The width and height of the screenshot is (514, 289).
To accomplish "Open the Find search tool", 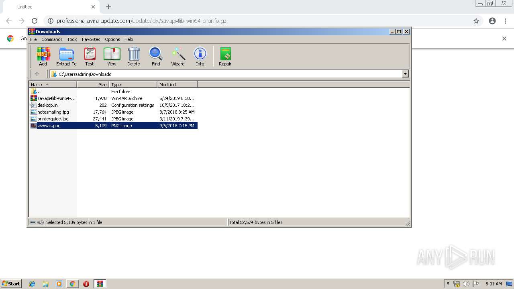I will [x=156, y=56].
